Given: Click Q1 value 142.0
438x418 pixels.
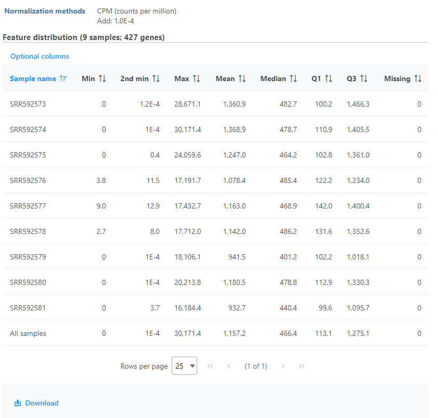Looking at the screenshot, I should (x=324, y=206).
